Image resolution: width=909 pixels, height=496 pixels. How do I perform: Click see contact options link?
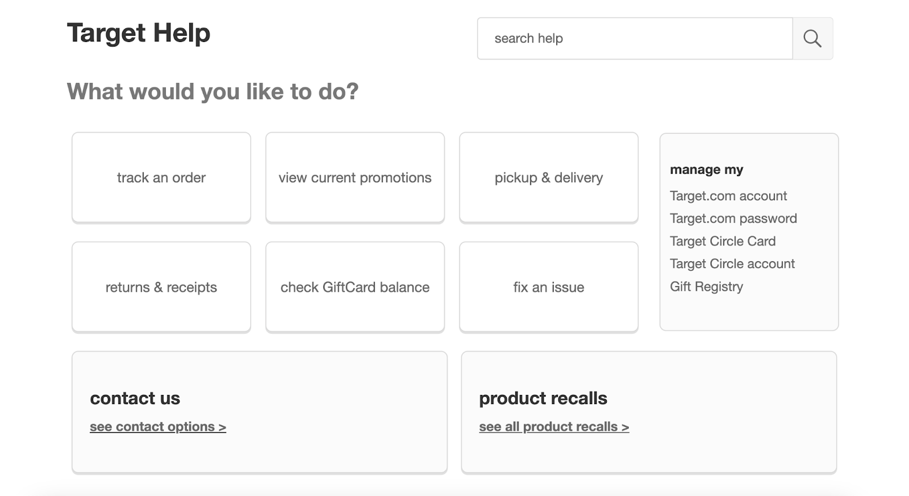click(158, 426)
